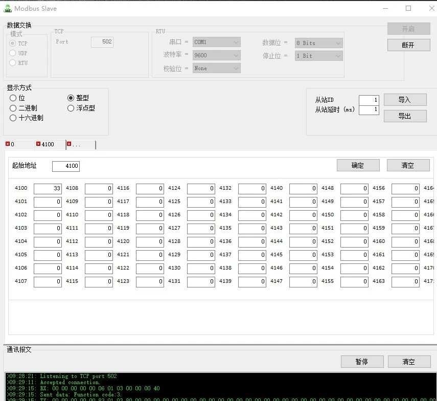
Task: Select the TCP mode radio button
Action: (12, 43)
